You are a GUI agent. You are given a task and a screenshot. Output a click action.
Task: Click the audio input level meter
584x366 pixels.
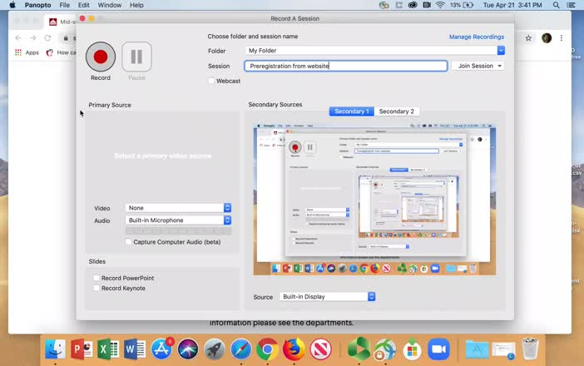tap(178, 231)
